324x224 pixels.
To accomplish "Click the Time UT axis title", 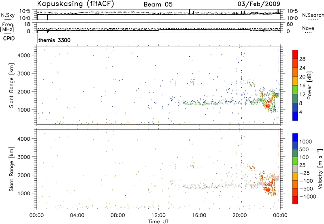I will pos(158,222).
